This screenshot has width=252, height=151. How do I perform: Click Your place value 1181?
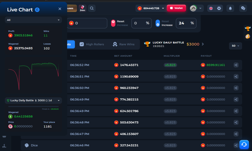(x=47, y=127)
